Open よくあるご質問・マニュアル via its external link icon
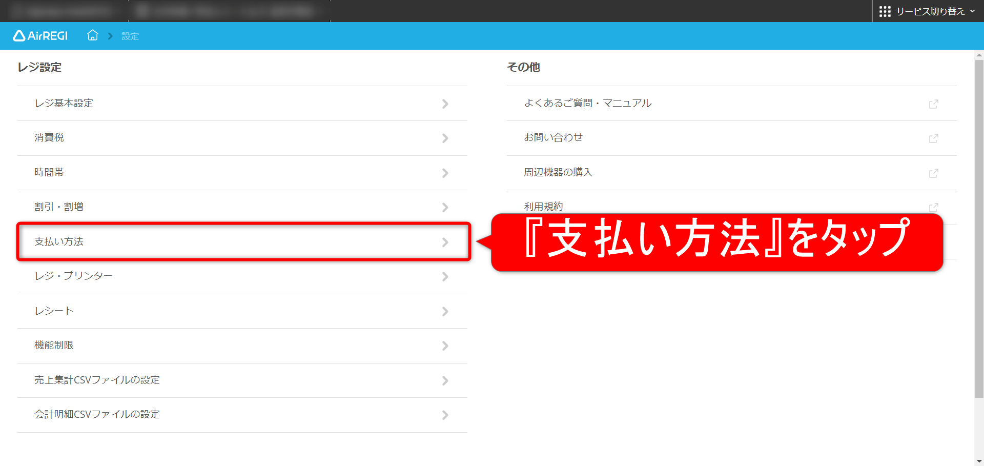The height and width of the screenshot is (466, 984). pyautogui.click(x=934, y=104)
